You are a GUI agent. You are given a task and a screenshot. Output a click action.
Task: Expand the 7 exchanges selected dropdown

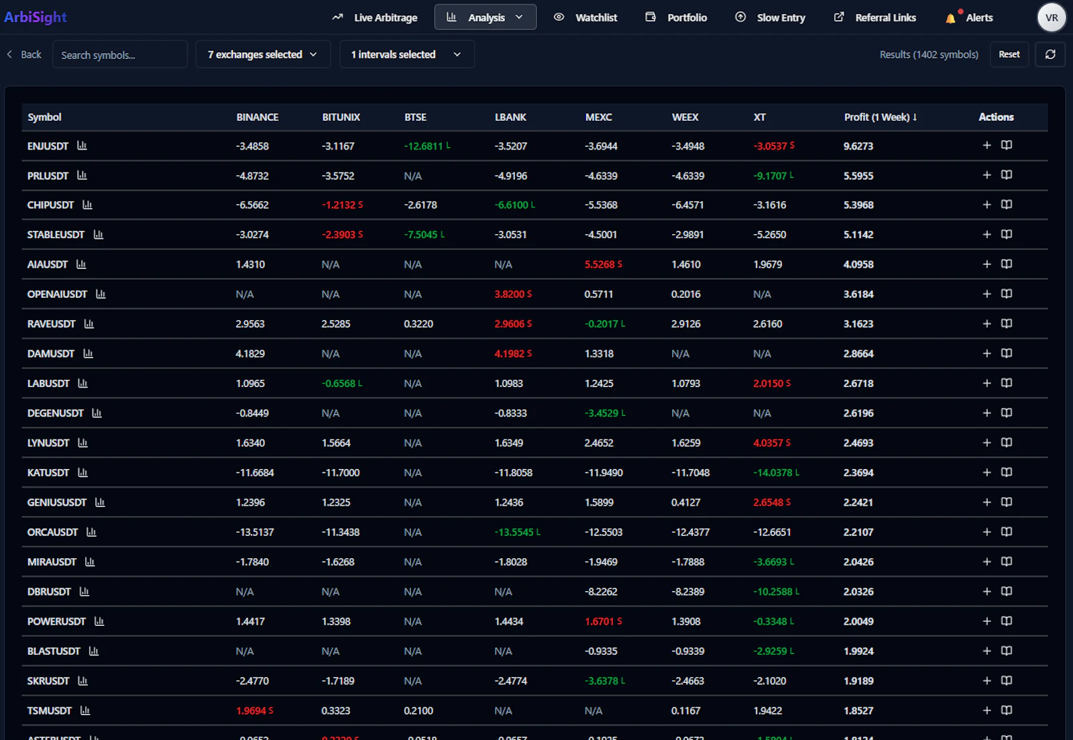263,54
